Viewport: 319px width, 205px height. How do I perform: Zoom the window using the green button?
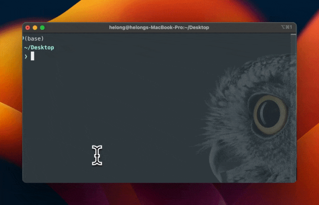pyautogui.click(x=42, y=27)
